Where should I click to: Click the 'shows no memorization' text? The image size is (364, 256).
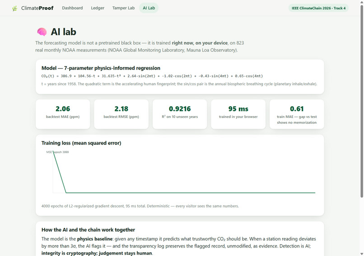[297, 122]
